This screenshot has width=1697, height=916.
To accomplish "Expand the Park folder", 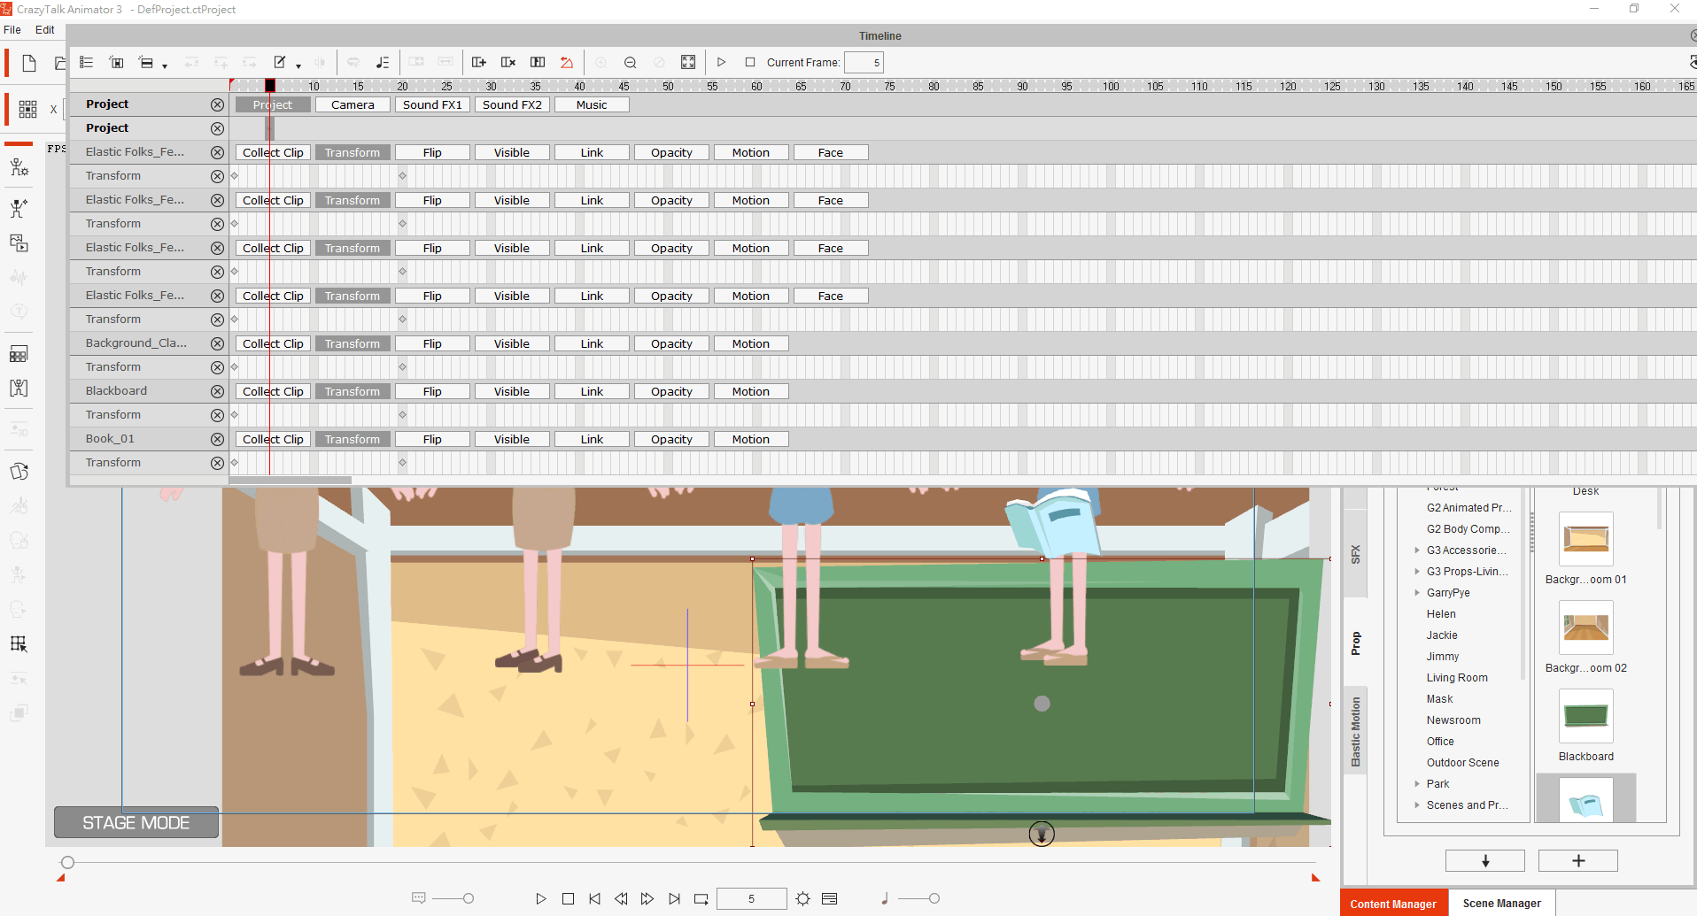I will (x=1417, y=784).
